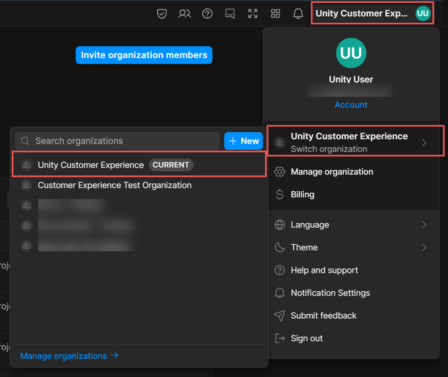Click Invite organization members button
The image size is (448, 377).
click(x=144, y=55)
